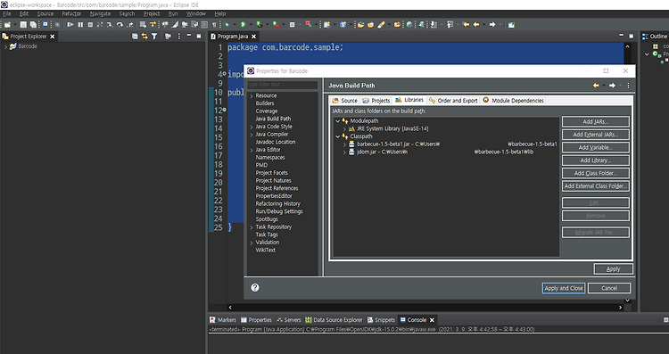
Task: Expand the jdom.jar classpath entry
Action: point(344,152)
